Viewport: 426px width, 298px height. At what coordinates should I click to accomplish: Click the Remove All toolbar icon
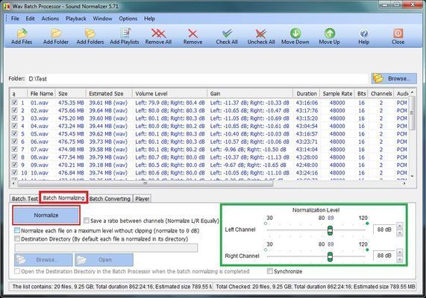(158, 34)
